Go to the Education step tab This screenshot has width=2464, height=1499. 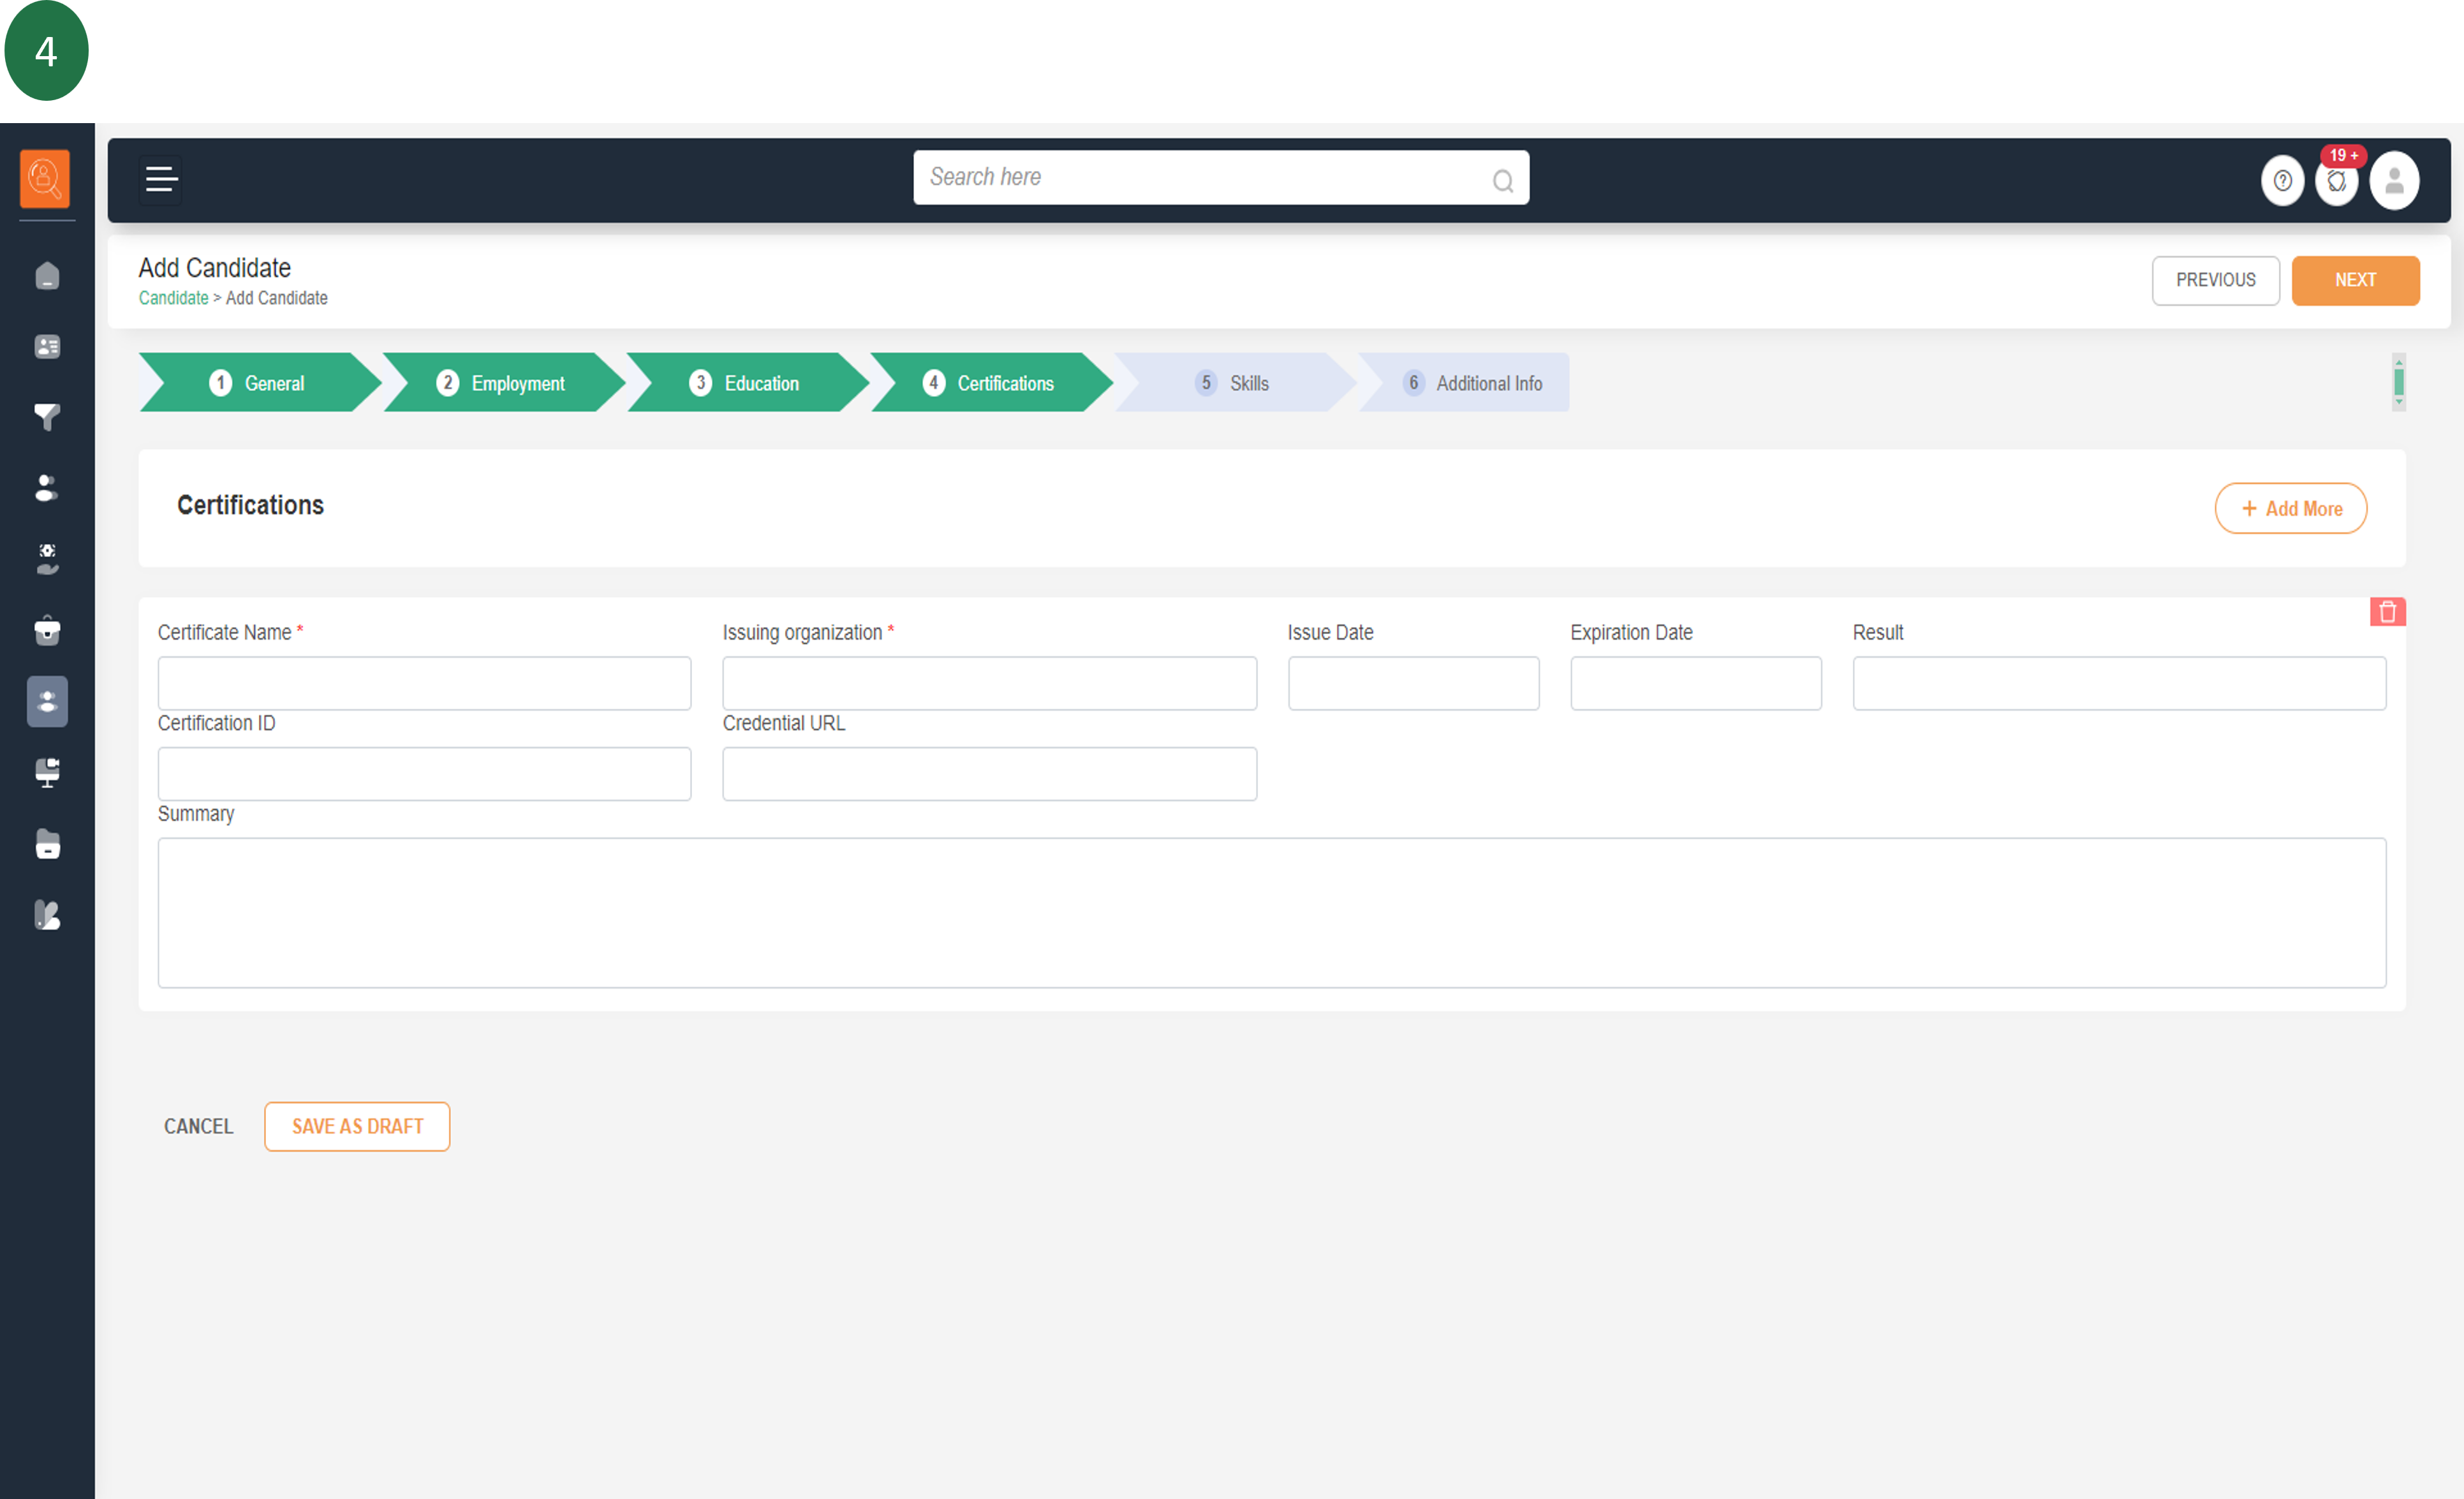click(x=745, y=383)
